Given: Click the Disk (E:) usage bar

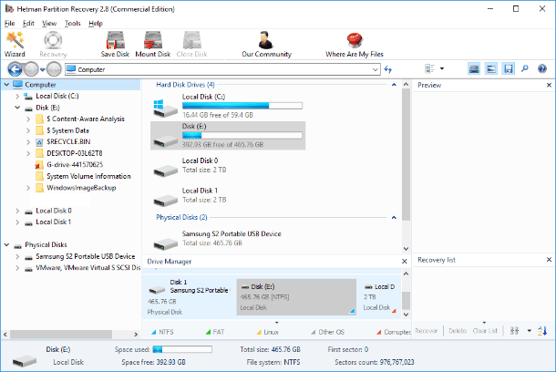Looking at the screenshot, I should pyautogui.click(x=242, y=136).
